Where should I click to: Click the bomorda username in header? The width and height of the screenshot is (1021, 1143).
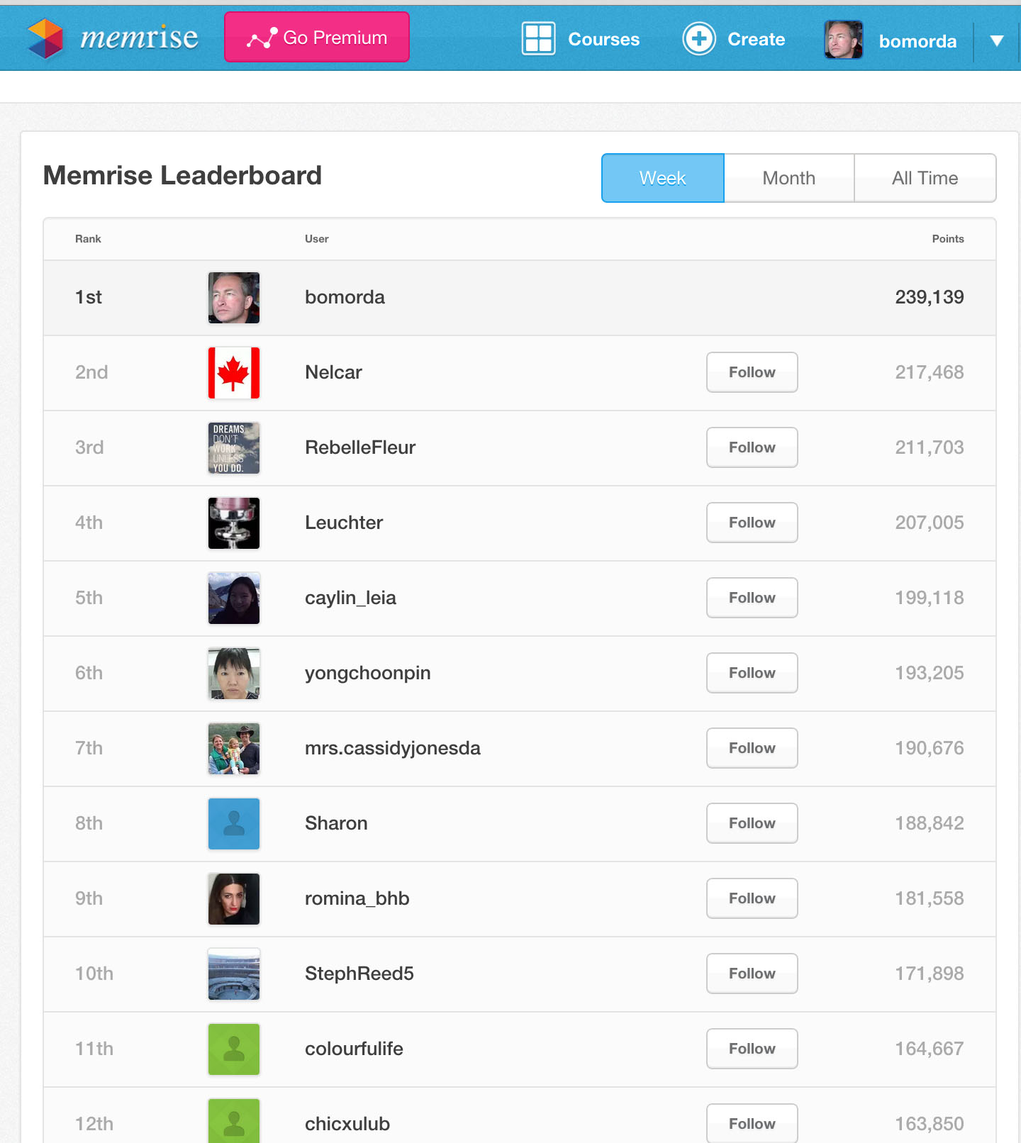917,41
